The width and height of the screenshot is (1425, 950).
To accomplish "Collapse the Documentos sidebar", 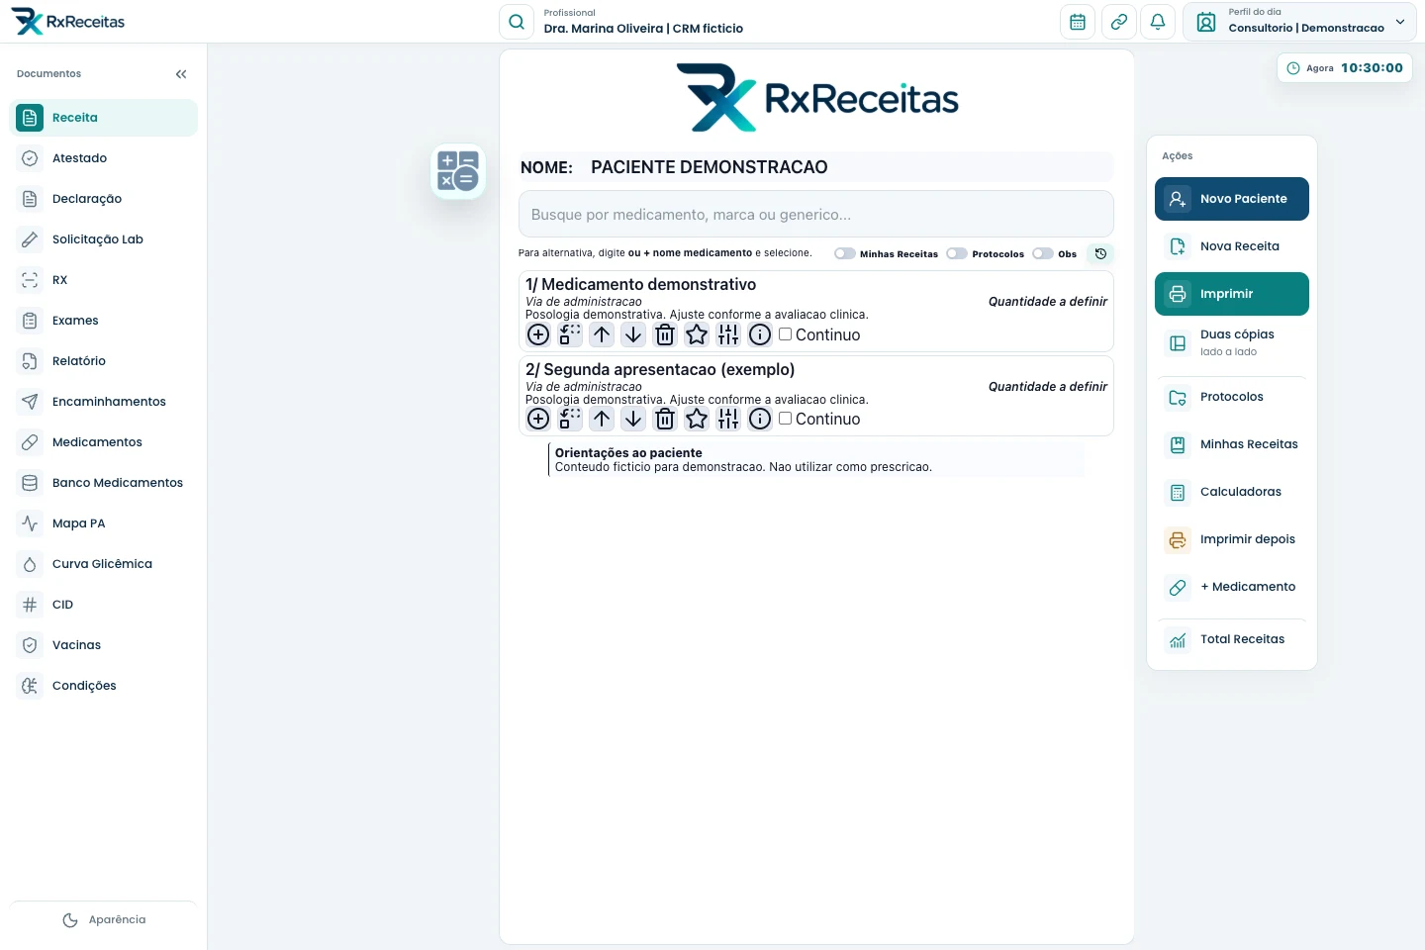I will (x=181, y=74).
